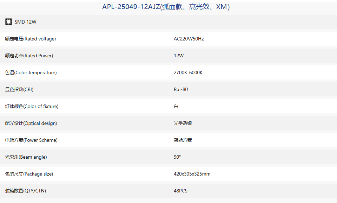Click the 白 fixture color value
Viewport: 337px width, 203px height.
pyautogui.click(x=176, y=106)
